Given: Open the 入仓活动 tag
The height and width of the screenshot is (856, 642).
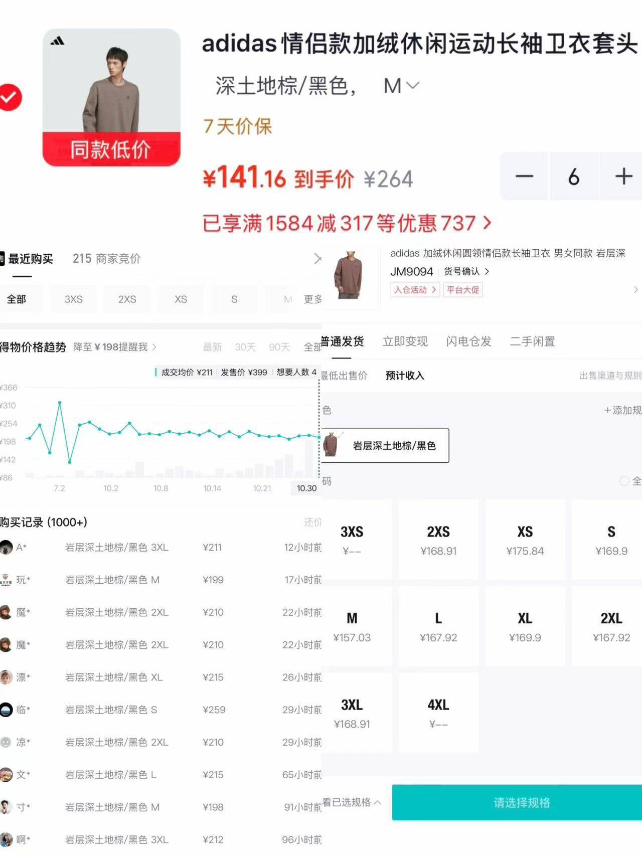Looking at the screenshot, I should coord(415,290).
